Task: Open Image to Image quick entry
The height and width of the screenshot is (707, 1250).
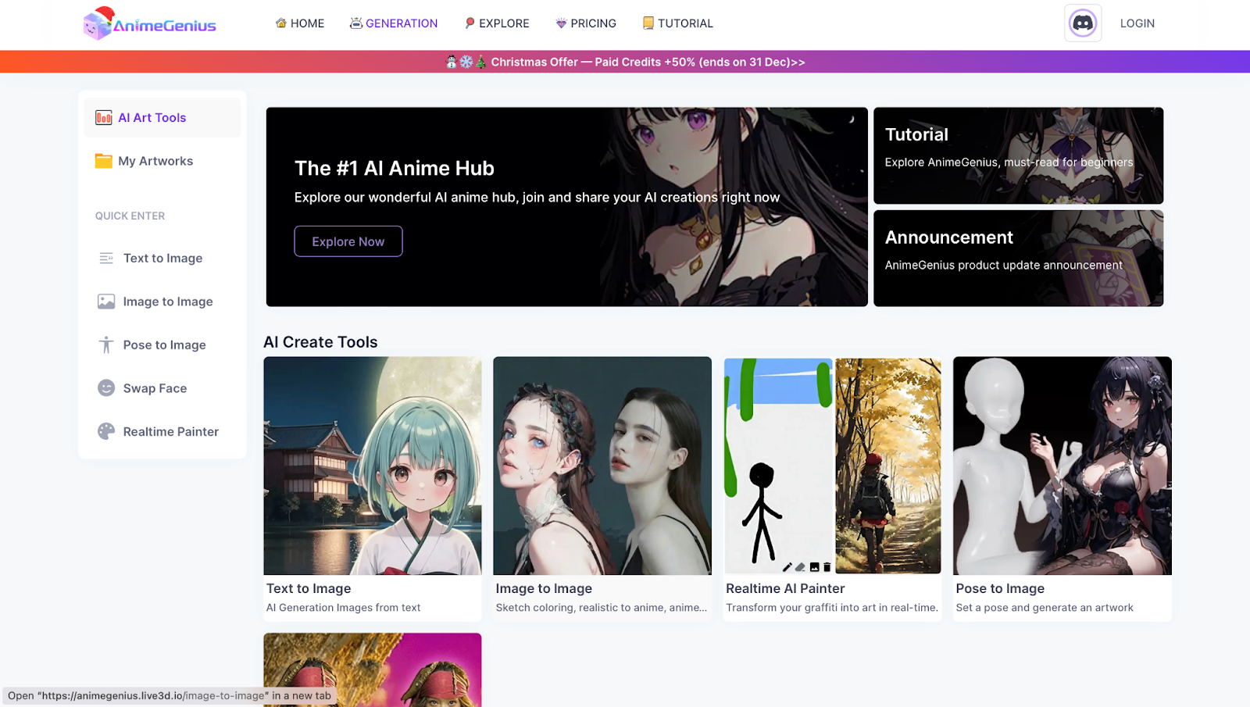Action: pos(162,302)
